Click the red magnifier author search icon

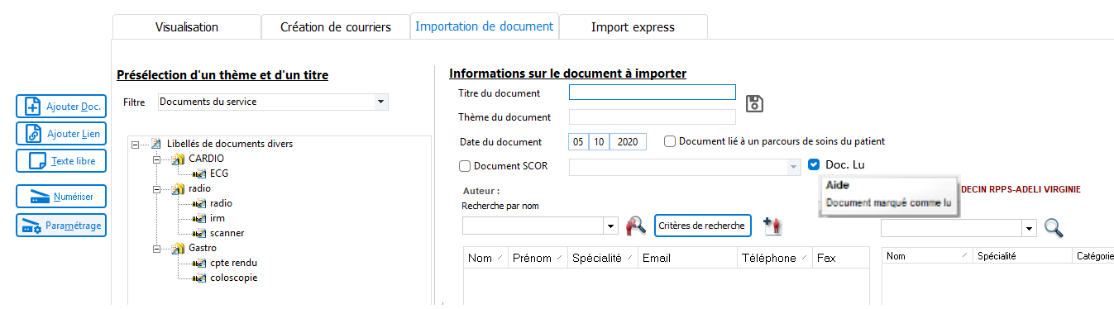pos(635,225)
